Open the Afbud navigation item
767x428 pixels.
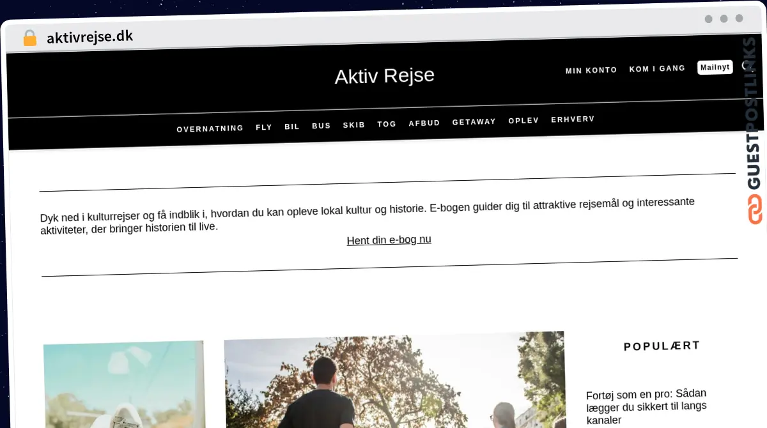[x=424, y=123]
